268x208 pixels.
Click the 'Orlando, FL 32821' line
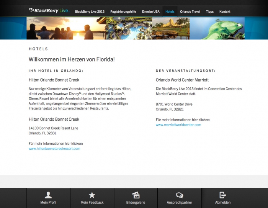[x=170, y=109]
